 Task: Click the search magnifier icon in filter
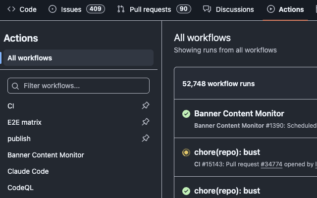[x=15, y=86]
